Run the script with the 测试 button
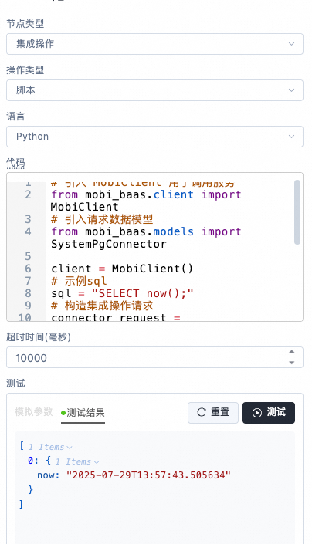 click(x=269, y=413)
